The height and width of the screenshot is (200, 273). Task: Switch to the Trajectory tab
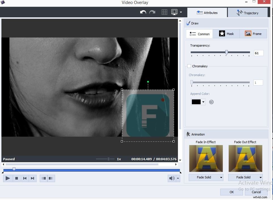[x=248, y=13]
